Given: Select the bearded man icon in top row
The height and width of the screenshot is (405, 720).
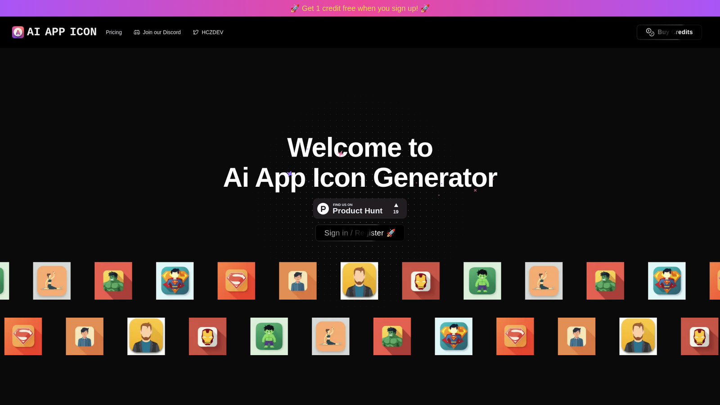Looking at the screenshot, I should (x=359, y=281).
